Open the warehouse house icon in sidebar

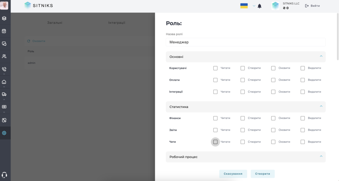click(4, 82)
